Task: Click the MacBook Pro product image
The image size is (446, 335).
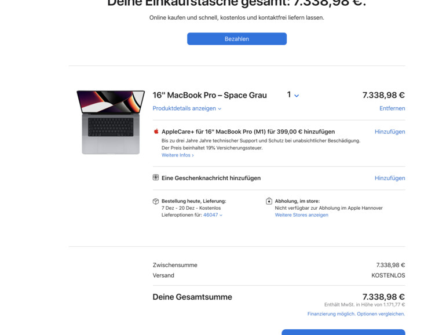Action: [111, 122]
